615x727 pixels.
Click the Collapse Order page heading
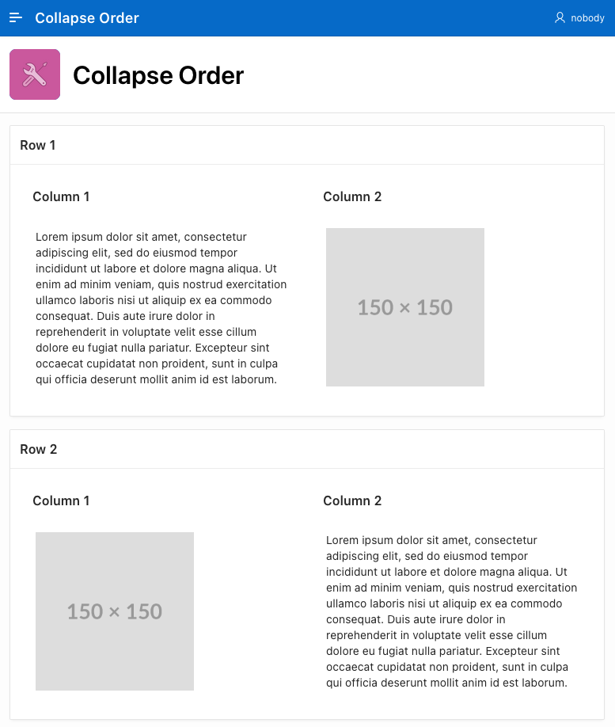point(158,75)
